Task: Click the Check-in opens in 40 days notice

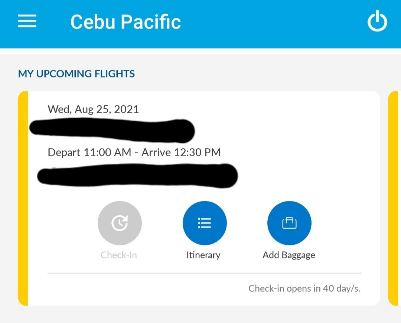Action: point(305,288)
